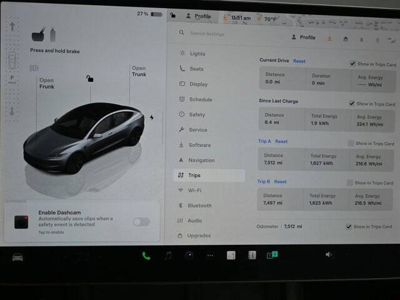This screenshot has width=400, height=300.
Task: Tap the 11:51 am clock
Action: (241, 18)
